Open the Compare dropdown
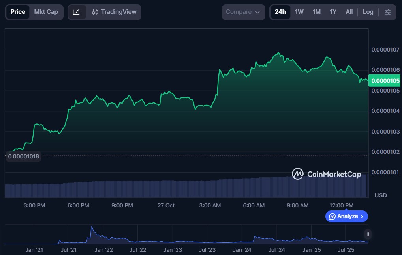This screenshot has height=255, width=402. [x=243, y=12]
